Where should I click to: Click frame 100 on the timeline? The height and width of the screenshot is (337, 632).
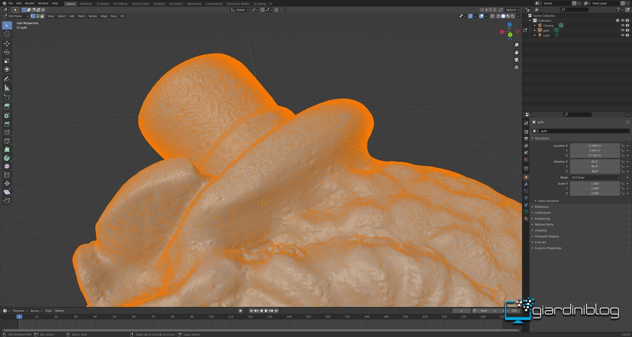click(211, 317)
